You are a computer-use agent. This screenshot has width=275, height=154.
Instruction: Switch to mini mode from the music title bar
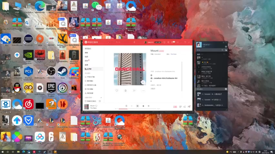[x=177, y=42]
